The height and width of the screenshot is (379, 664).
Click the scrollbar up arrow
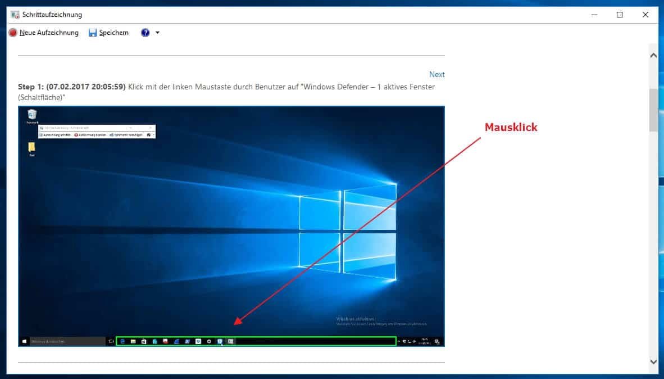click(653, 56)
